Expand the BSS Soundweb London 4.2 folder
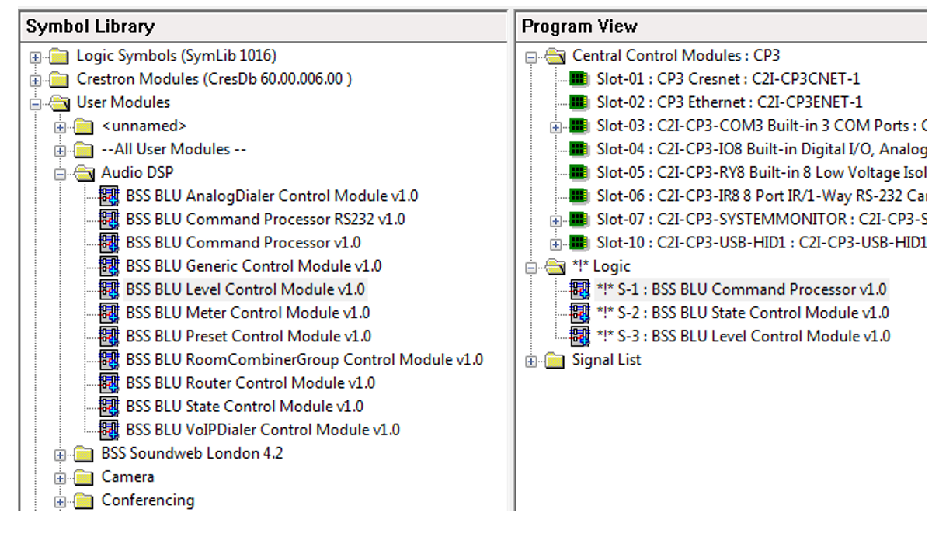 [60, 455]
